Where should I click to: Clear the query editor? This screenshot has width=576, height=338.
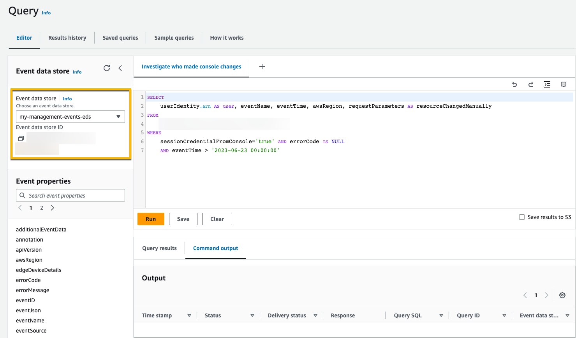click(x=217, y=219)
